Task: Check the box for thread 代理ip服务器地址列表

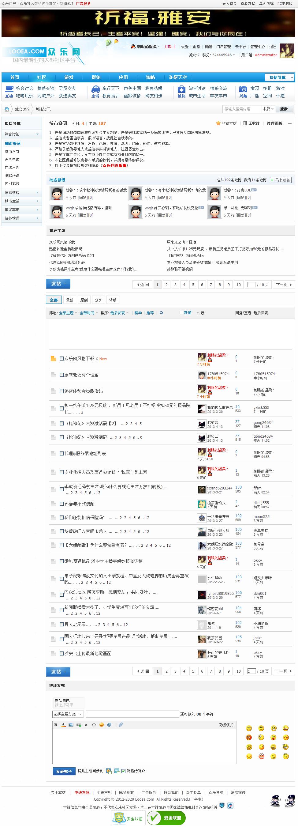Action: tap(61, 453)
